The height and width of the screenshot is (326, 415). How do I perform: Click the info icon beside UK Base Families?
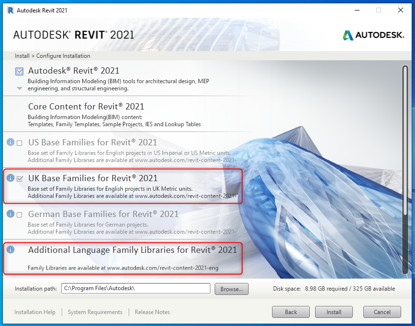[x=11, y=178]
